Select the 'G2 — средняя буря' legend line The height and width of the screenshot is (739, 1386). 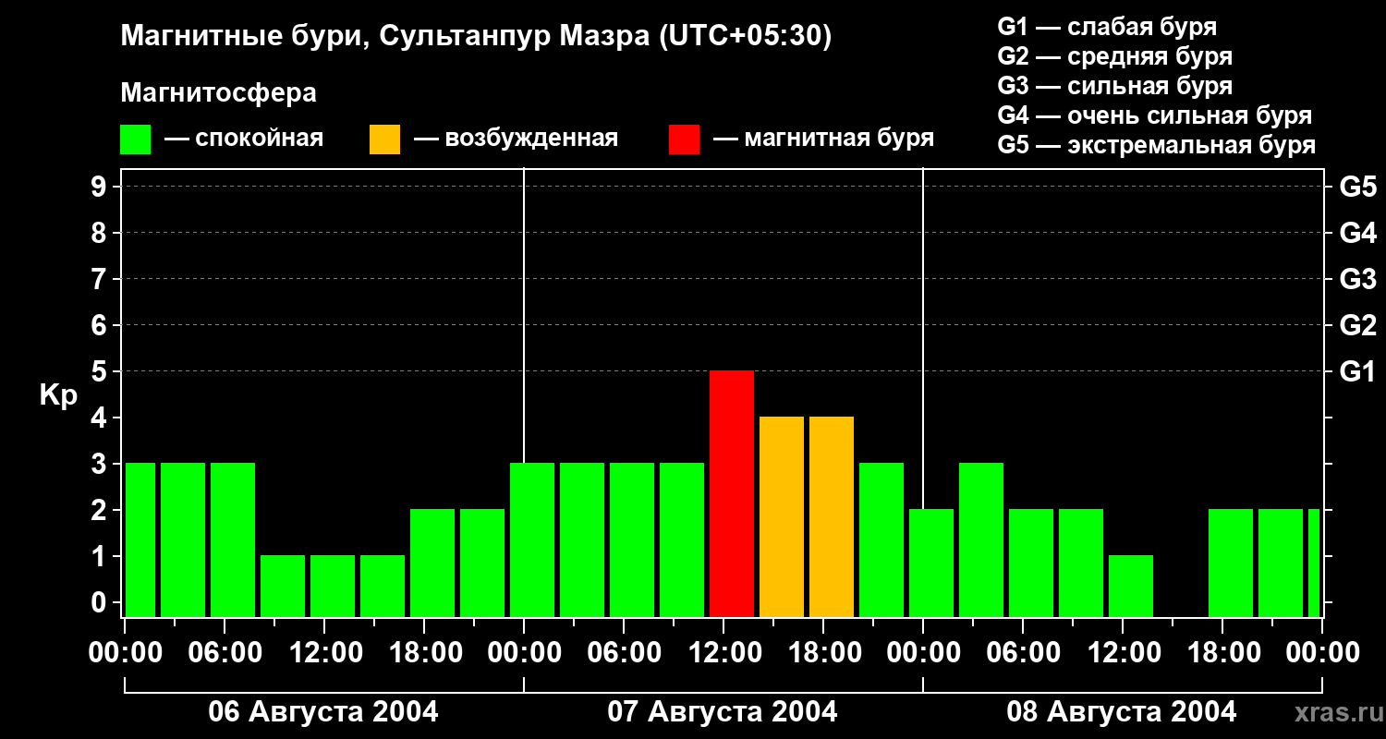[1115, 56]
